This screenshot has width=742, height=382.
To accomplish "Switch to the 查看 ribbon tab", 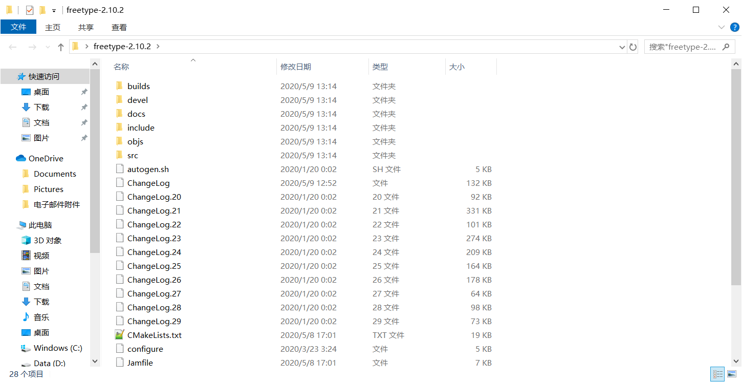I will tap(119, 27).
